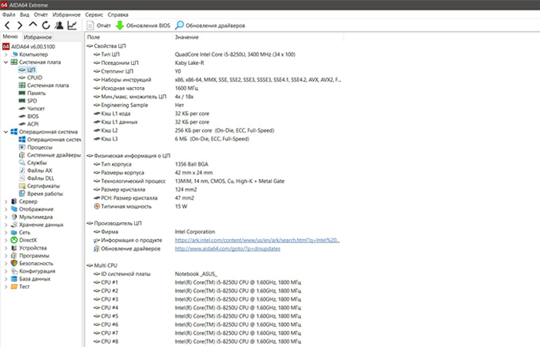Image resolution: width=540 pixels, height=347 pixels.
Task: Click the Тест tree icon
Action: [14, 287]
